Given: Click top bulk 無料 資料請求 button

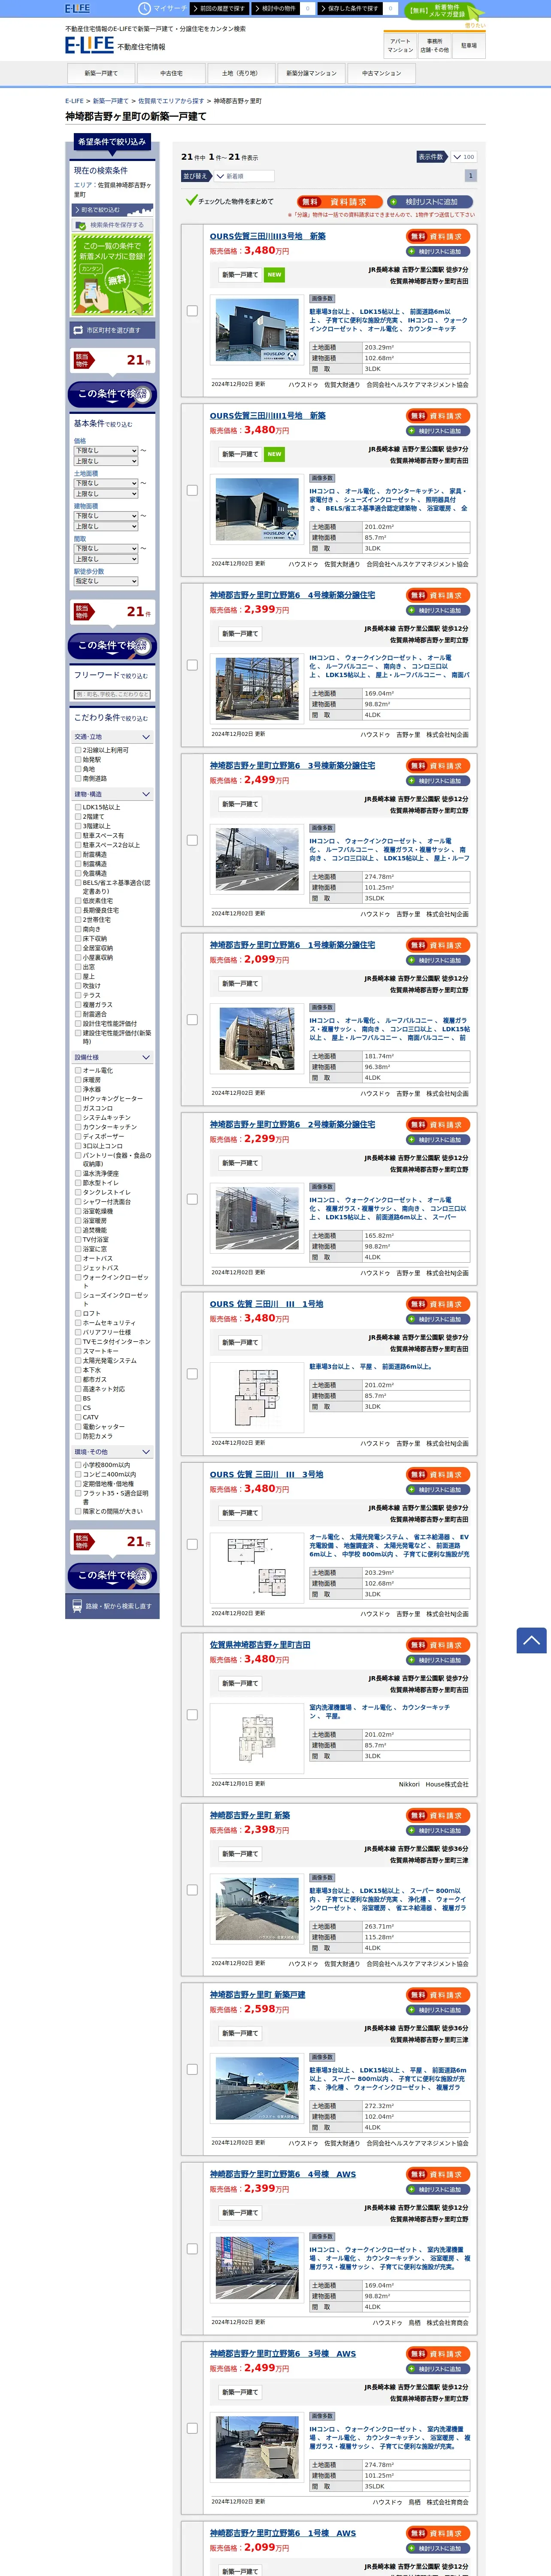Looking at the screenshot, I should click(x=339, y=201).
